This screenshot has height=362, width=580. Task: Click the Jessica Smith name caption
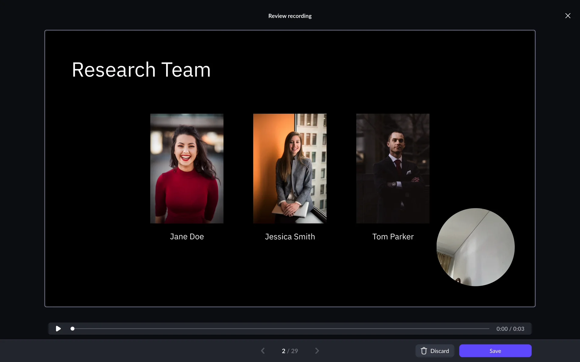click(x=290, y=237)
